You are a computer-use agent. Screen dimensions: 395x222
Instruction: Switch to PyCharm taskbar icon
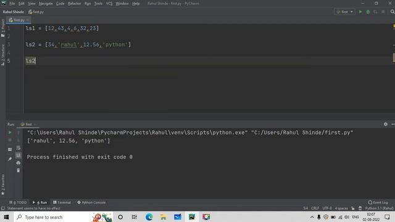coord(192,217)
